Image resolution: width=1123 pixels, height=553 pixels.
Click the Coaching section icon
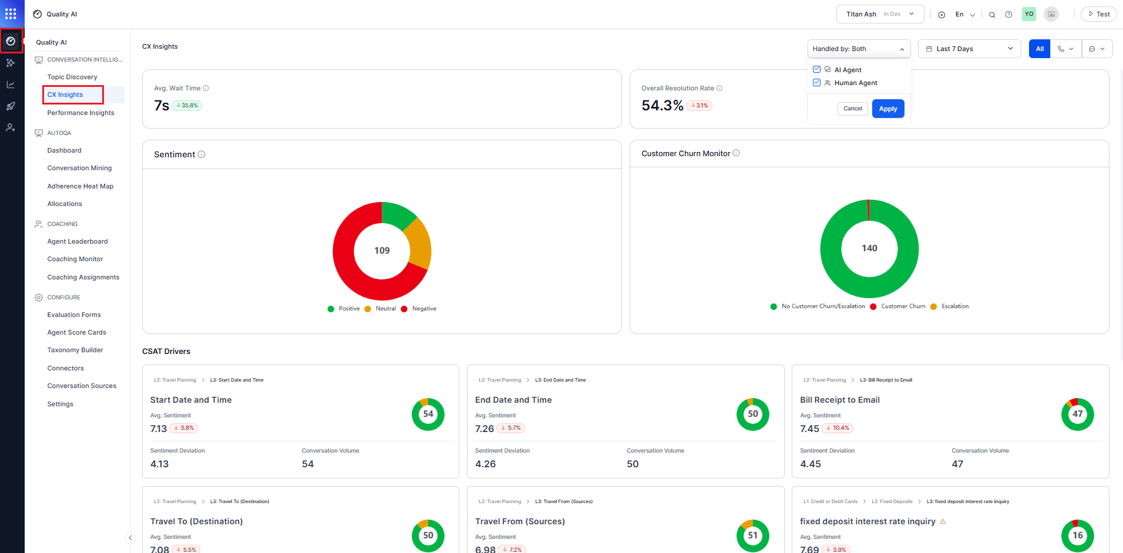[39, 224]
